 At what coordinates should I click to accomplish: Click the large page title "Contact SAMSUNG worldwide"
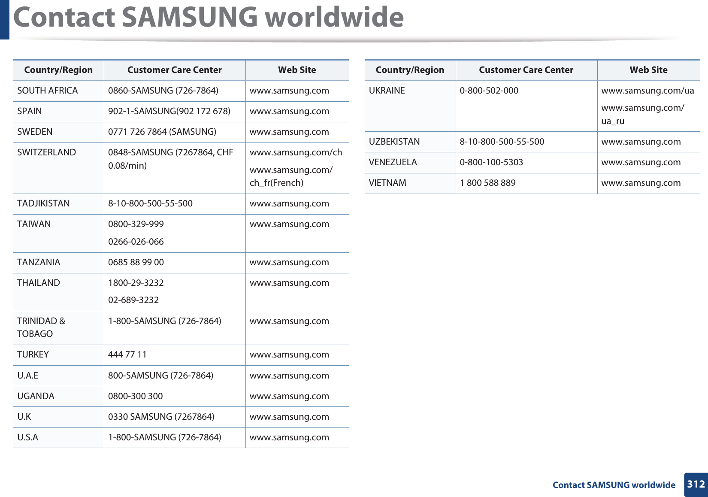[209, 17]
